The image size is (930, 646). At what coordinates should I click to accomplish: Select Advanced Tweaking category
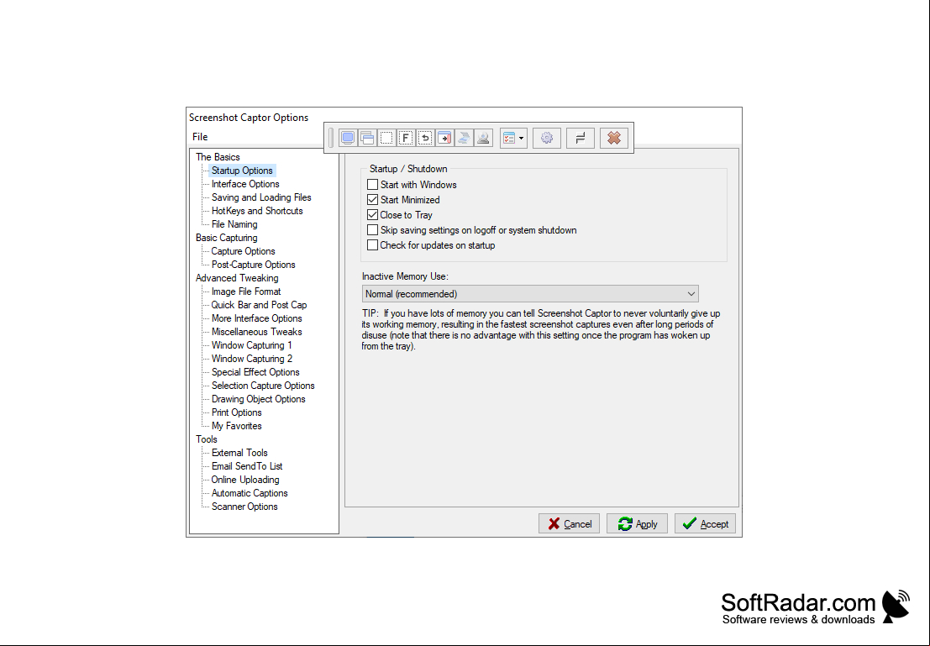click(237, 278)
